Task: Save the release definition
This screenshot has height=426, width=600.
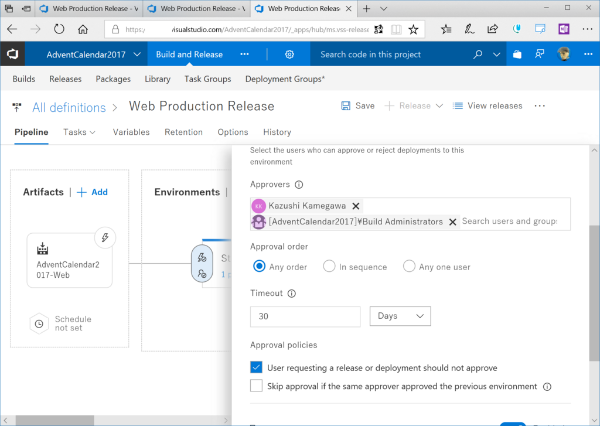Action: pyautogui.click(x=358, y=105)
